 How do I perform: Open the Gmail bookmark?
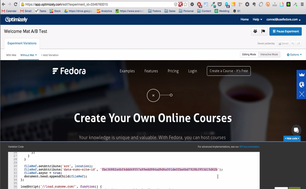click(26, 11)
